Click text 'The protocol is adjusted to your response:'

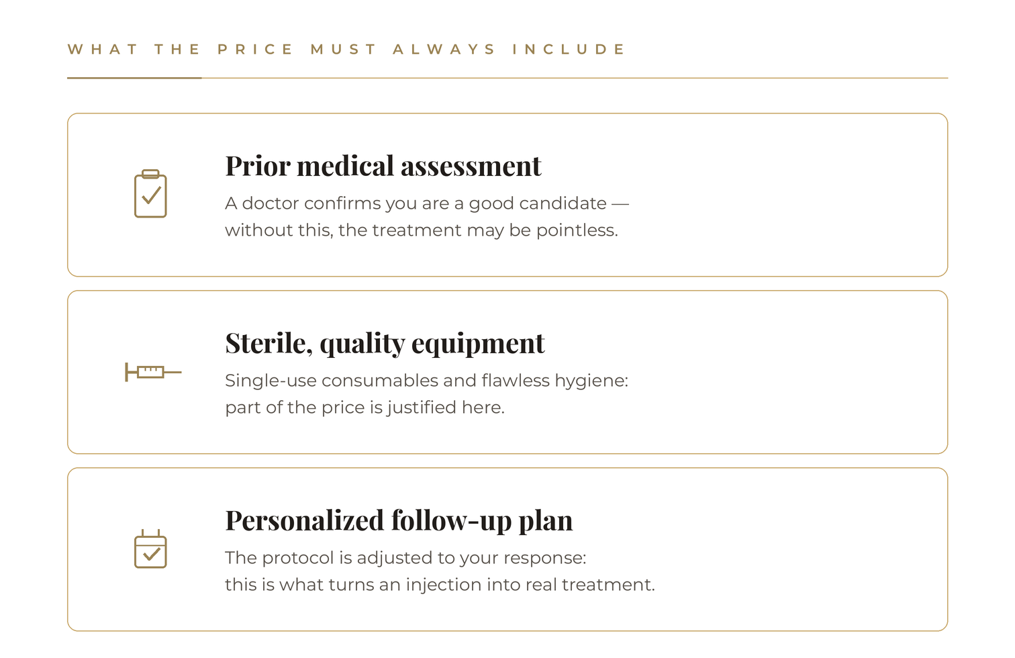(x=405, y=557)
